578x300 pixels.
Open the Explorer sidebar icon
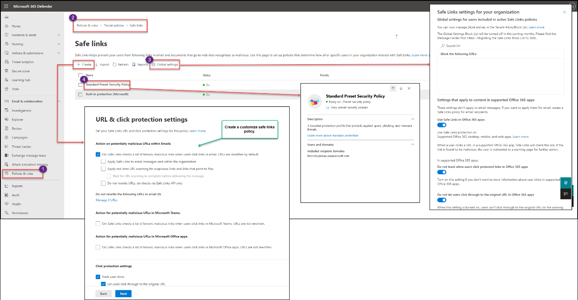coord(6,120)
